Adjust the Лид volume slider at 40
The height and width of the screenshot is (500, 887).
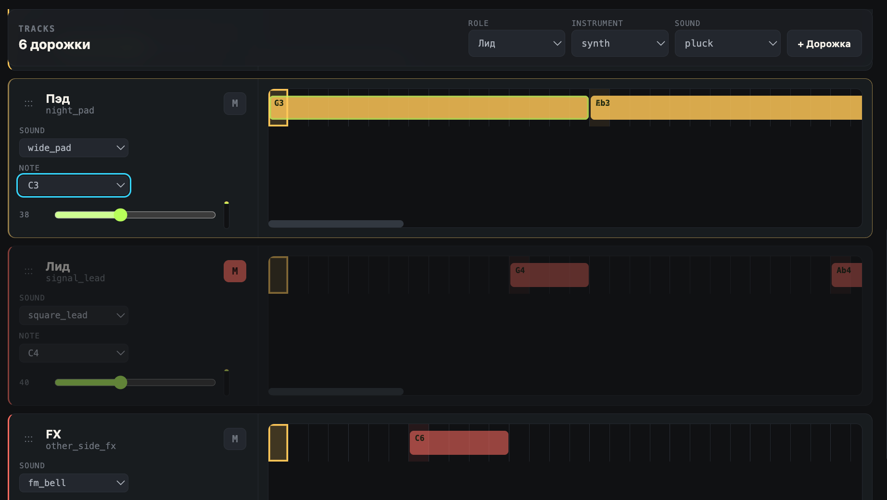(135, 382)
